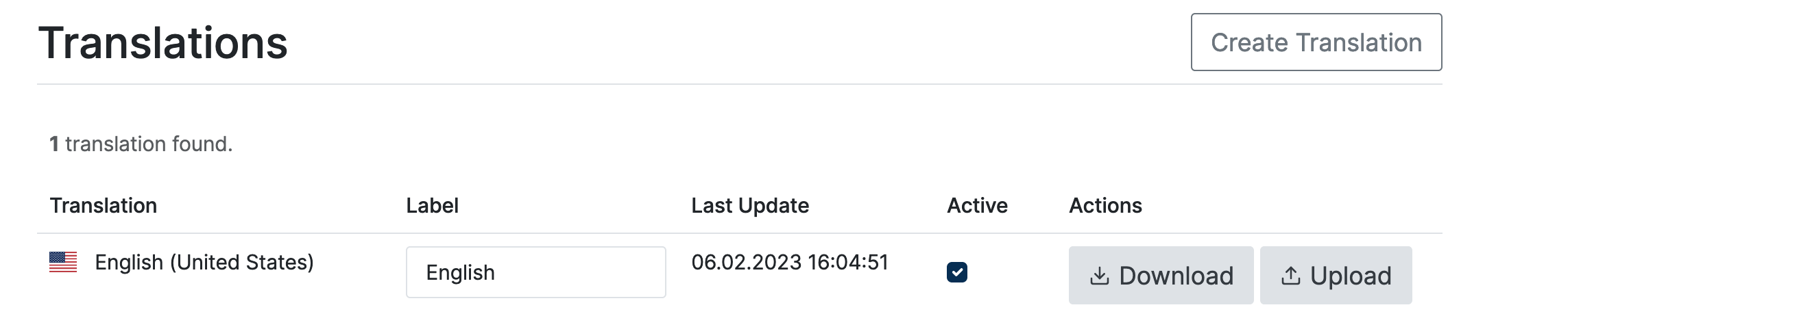This screenshot has height=316, width=1810.
Task: Click the word Upload on its button
Action: pyautogui.click(x=1351, y=276)
